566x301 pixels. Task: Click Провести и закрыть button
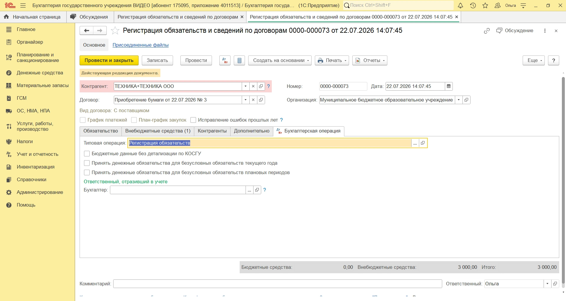[109, 60]
